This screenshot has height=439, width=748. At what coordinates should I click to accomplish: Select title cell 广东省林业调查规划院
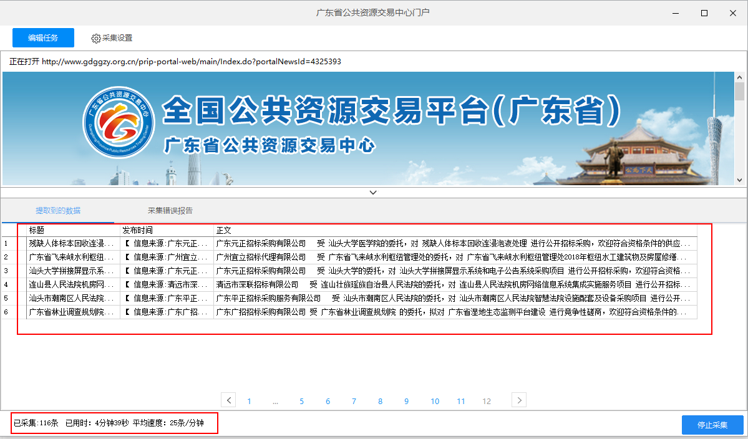tap(73, 312)
